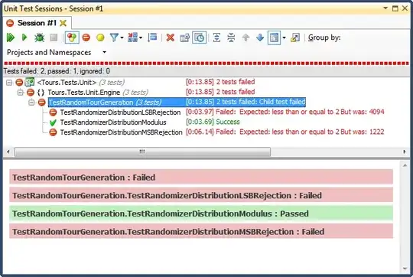The height and width of the screenshot is (277, 413).
Task: Remove selected tests with red X
Action: pos(171,37)
